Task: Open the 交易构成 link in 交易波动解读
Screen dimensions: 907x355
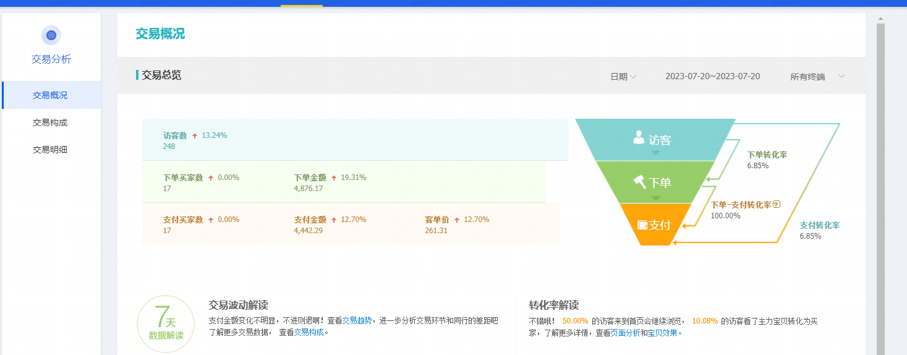Action: 309,332
